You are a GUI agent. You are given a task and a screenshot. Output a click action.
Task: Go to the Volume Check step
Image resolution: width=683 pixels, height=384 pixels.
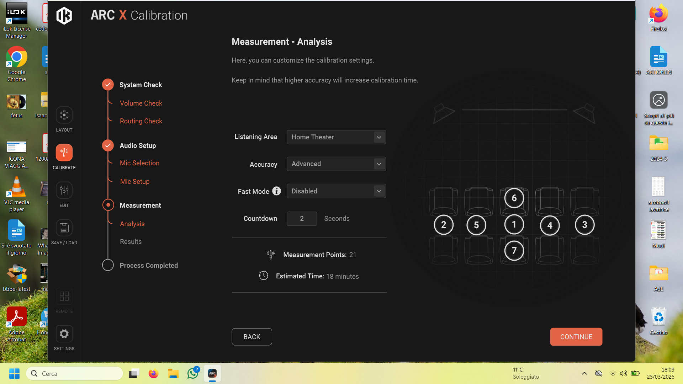141,103
